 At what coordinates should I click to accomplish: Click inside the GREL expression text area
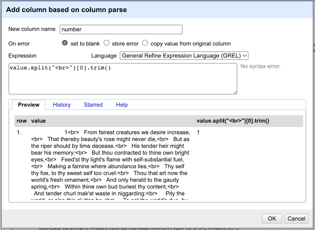(123, 78)
